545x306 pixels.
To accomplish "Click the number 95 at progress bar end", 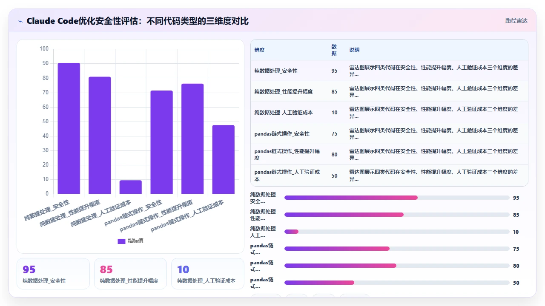I will coord(516,198).
